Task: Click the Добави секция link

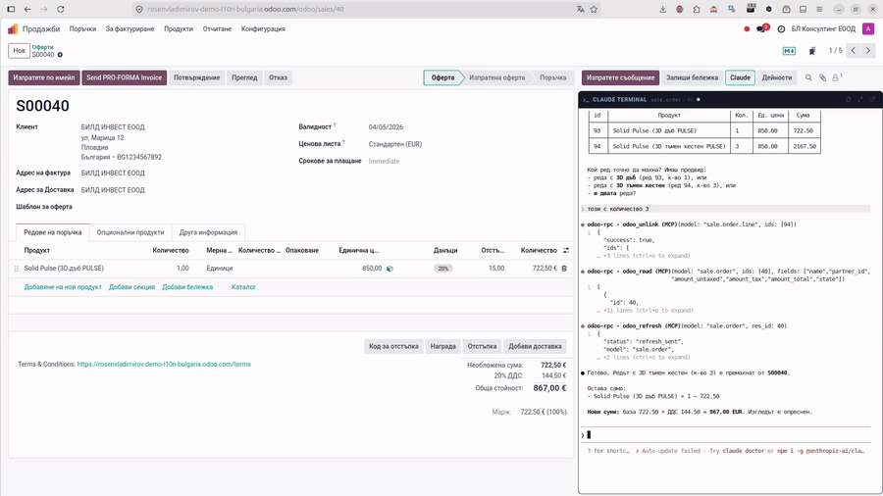Action: coord(131,287)
